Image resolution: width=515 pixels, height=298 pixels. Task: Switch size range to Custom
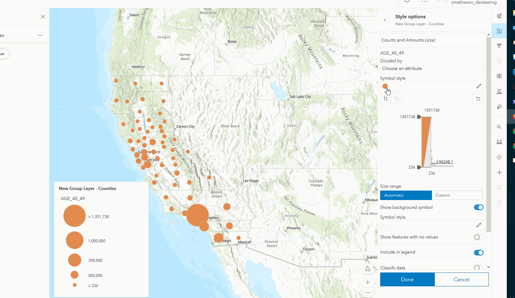click(x=457, y=195)
